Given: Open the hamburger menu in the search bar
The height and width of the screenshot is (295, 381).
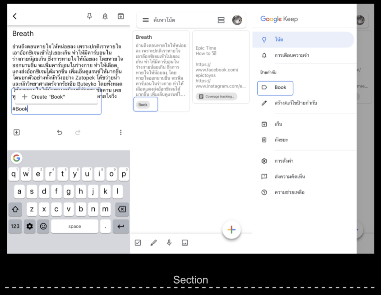Looking at the screenshot, I should (x=146, y=20).
